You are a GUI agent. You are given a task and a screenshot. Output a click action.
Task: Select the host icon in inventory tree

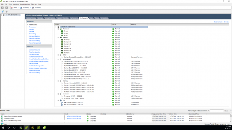click(4, 15)
